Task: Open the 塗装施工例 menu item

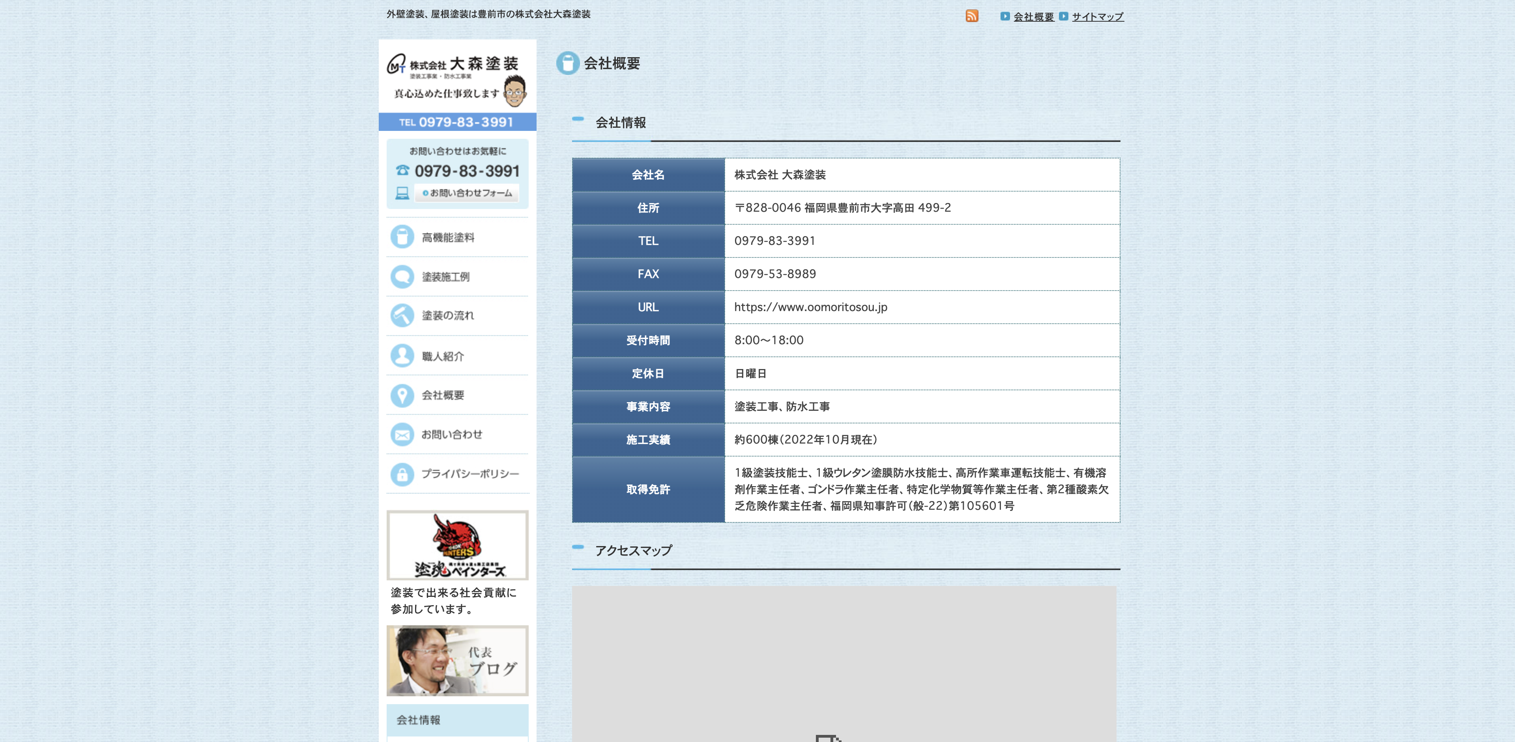Action: pyautogui.click(x=457, y=277)
